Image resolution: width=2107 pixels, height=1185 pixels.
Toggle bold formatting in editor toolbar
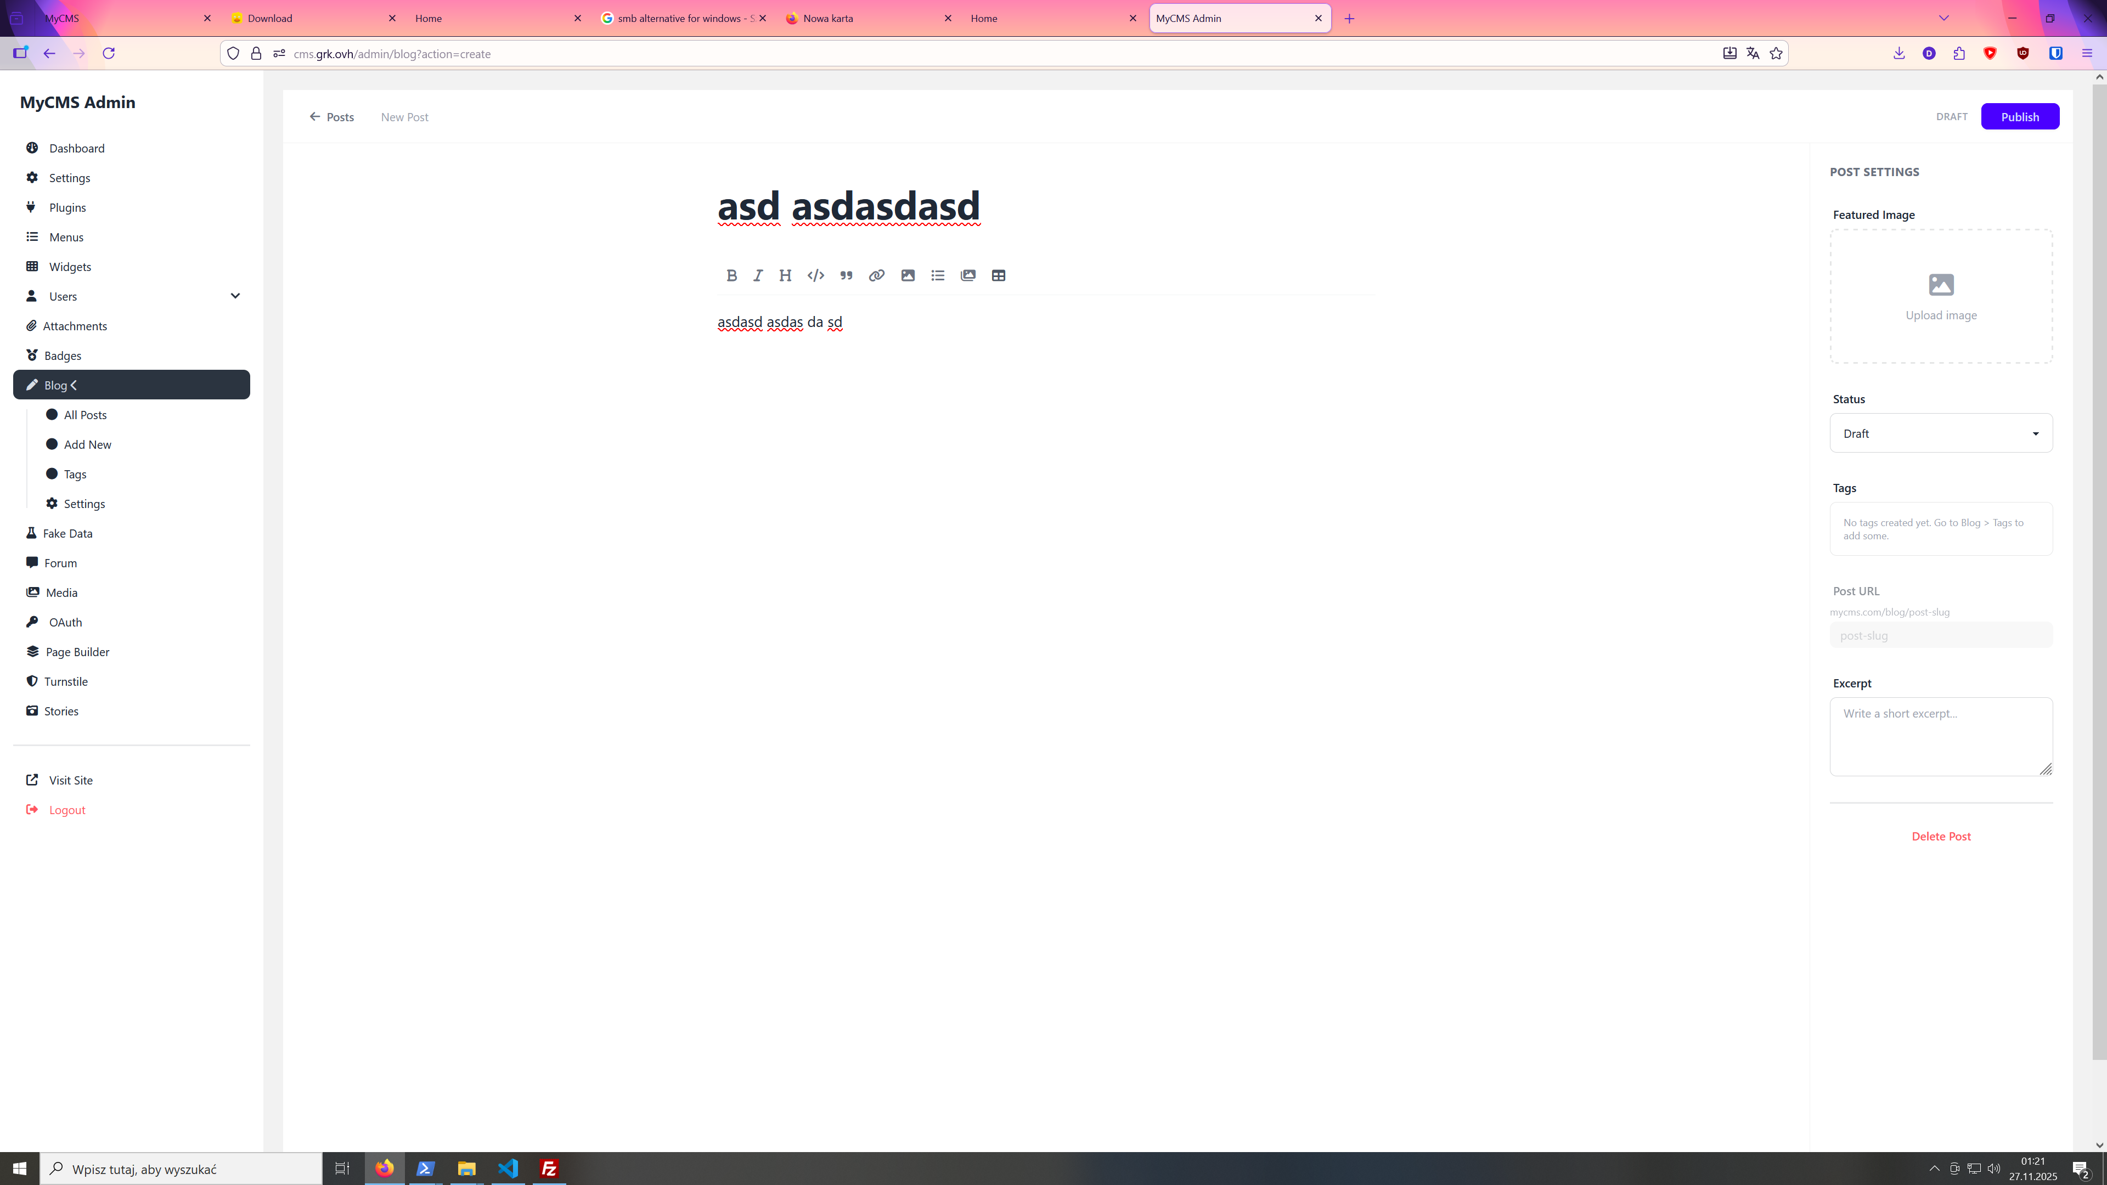(x=731, y=275)
